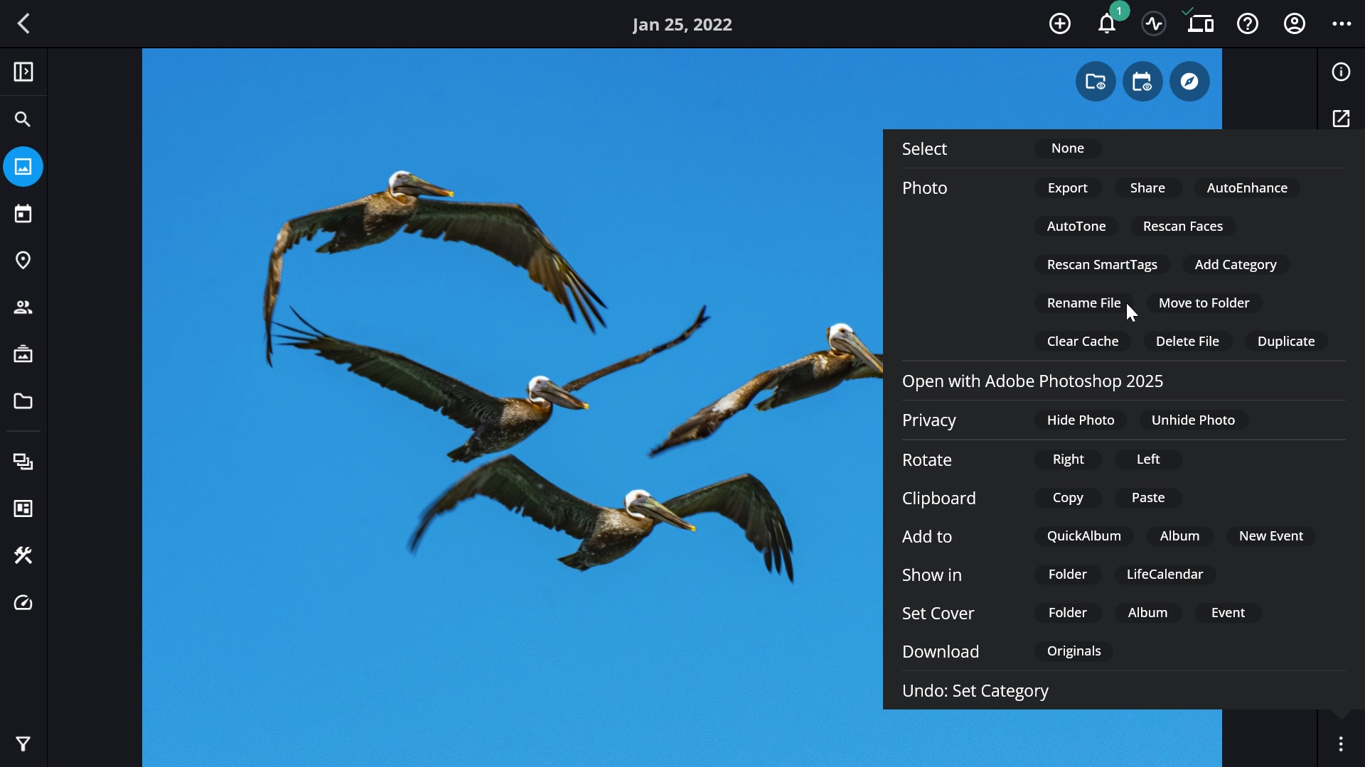Click the compass explore button on photo

coord(1189,82)
